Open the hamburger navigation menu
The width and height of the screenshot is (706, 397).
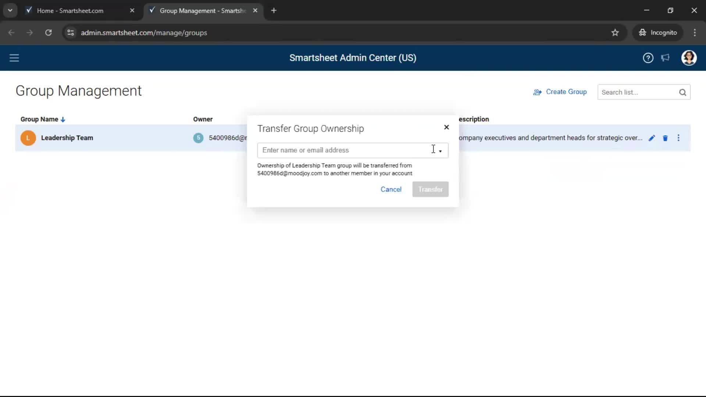[14, 58]
